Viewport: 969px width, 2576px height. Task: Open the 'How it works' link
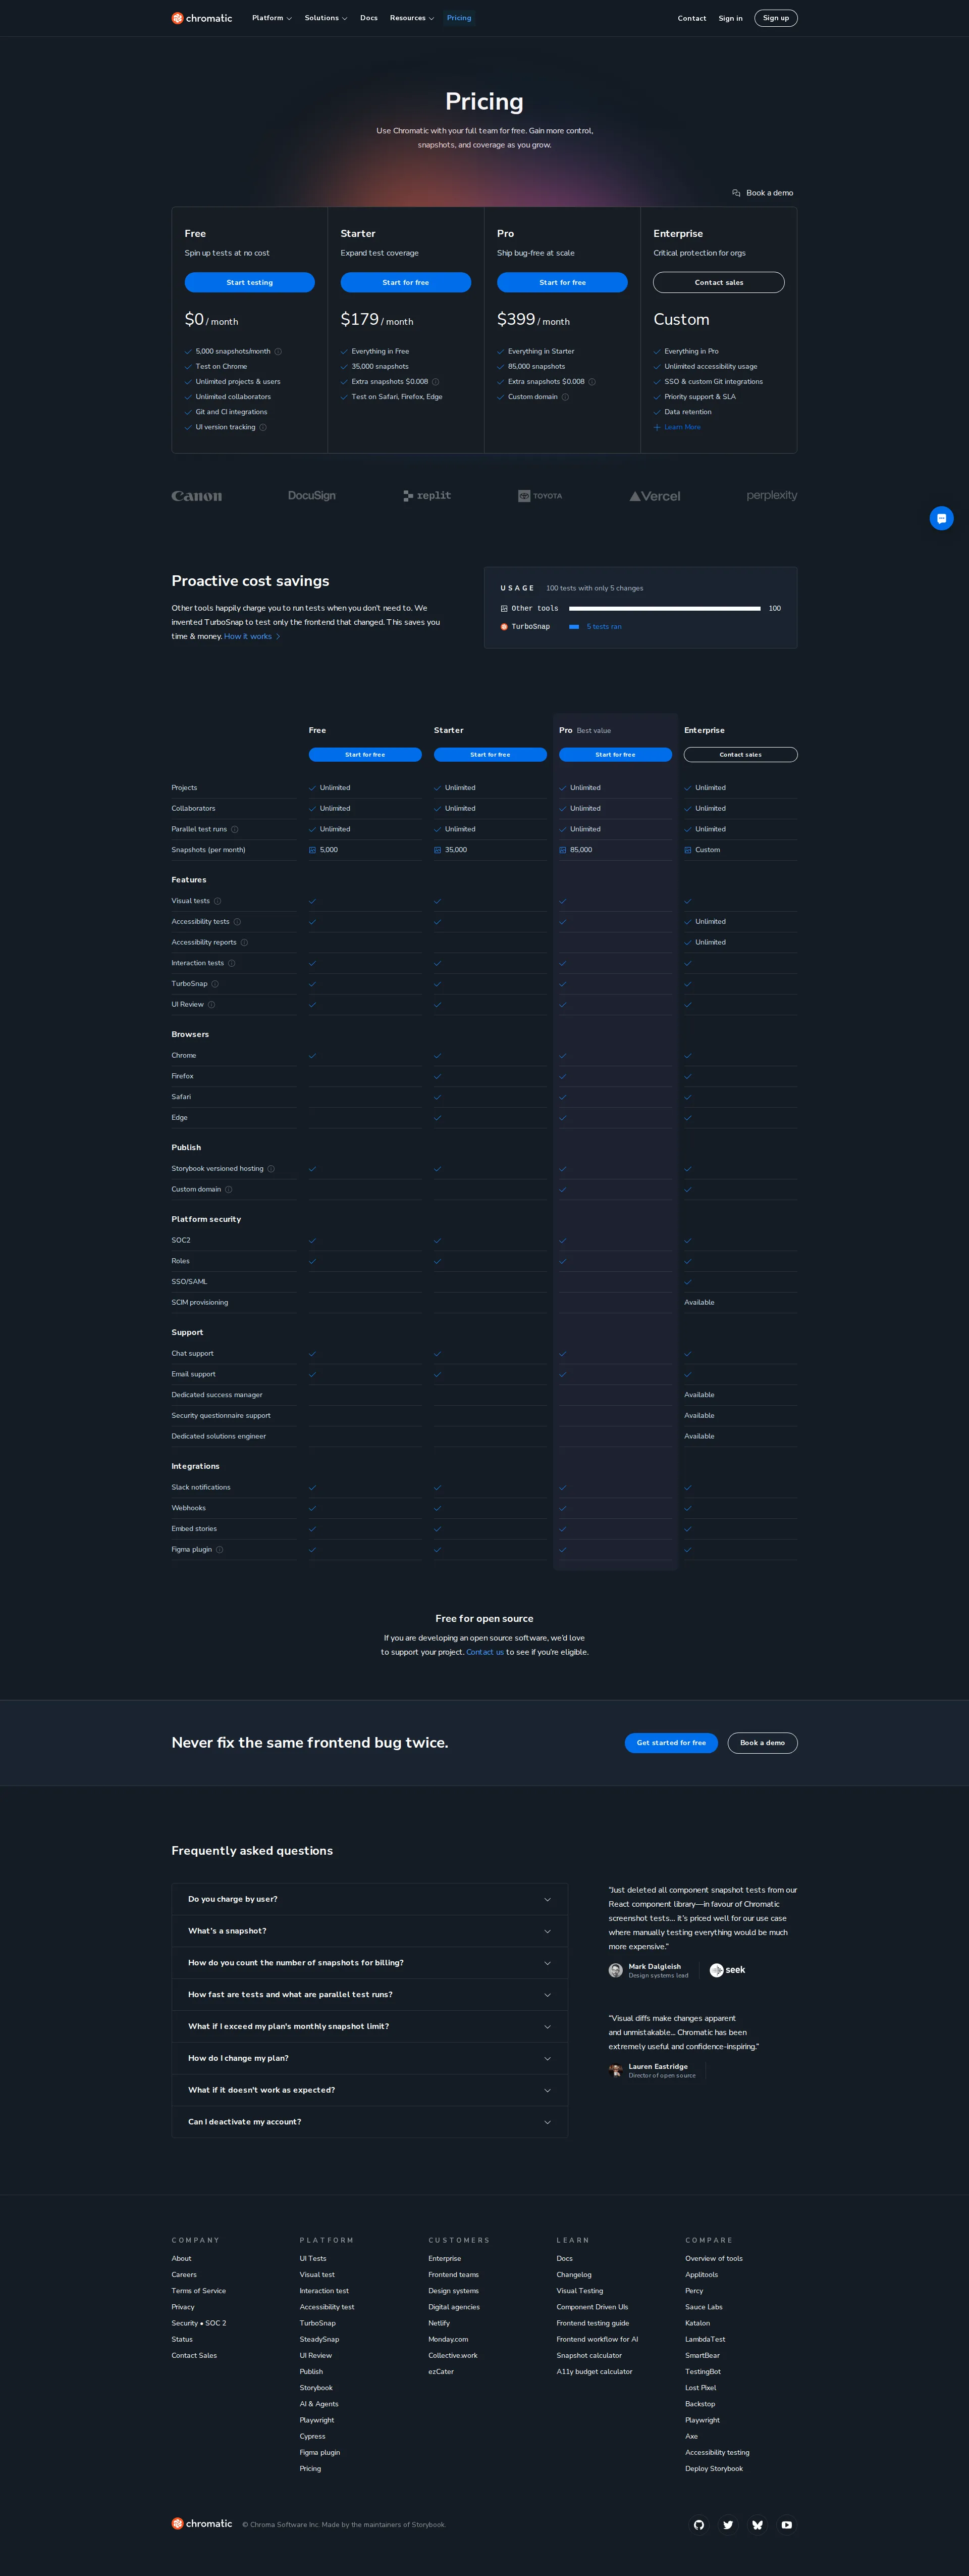[x=252, y=637]
